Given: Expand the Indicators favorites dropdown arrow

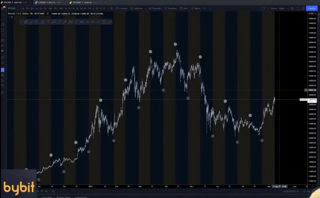Looking at the screenshot, I should (146, 8).
